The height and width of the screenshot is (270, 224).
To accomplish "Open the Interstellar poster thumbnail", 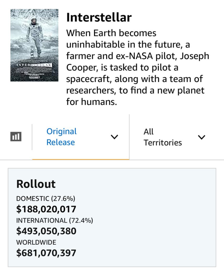I will [32, 45].
